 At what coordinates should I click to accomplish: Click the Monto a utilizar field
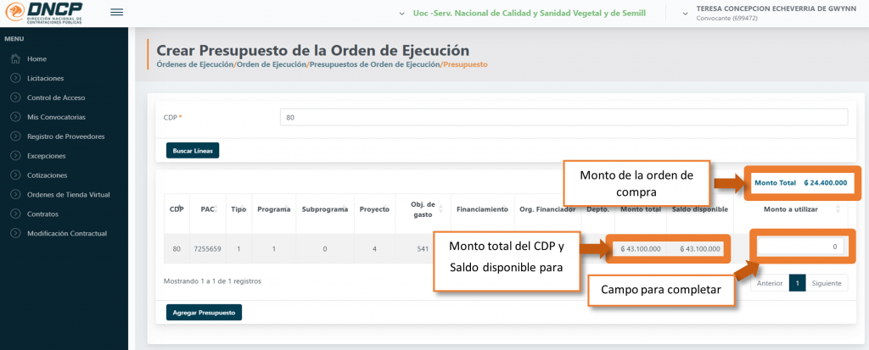[799, 247]
